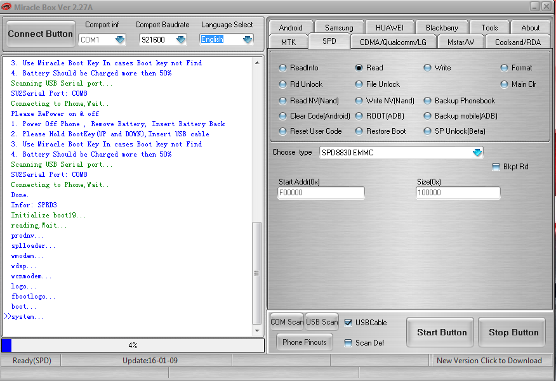Open the Blackberry tab
The width and height of the screenshot is (556, 381).
click(x=442, y=28)
